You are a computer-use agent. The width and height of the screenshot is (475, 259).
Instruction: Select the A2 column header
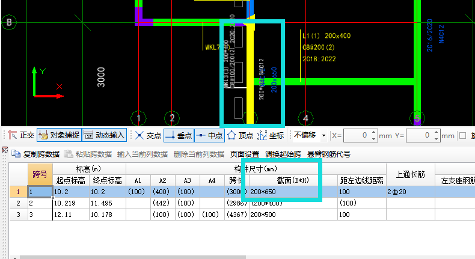click(163, 180)
